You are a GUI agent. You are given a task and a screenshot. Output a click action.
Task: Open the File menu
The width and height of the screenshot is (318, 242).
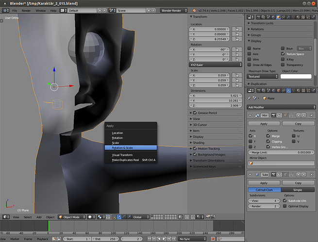pos(15,11)
